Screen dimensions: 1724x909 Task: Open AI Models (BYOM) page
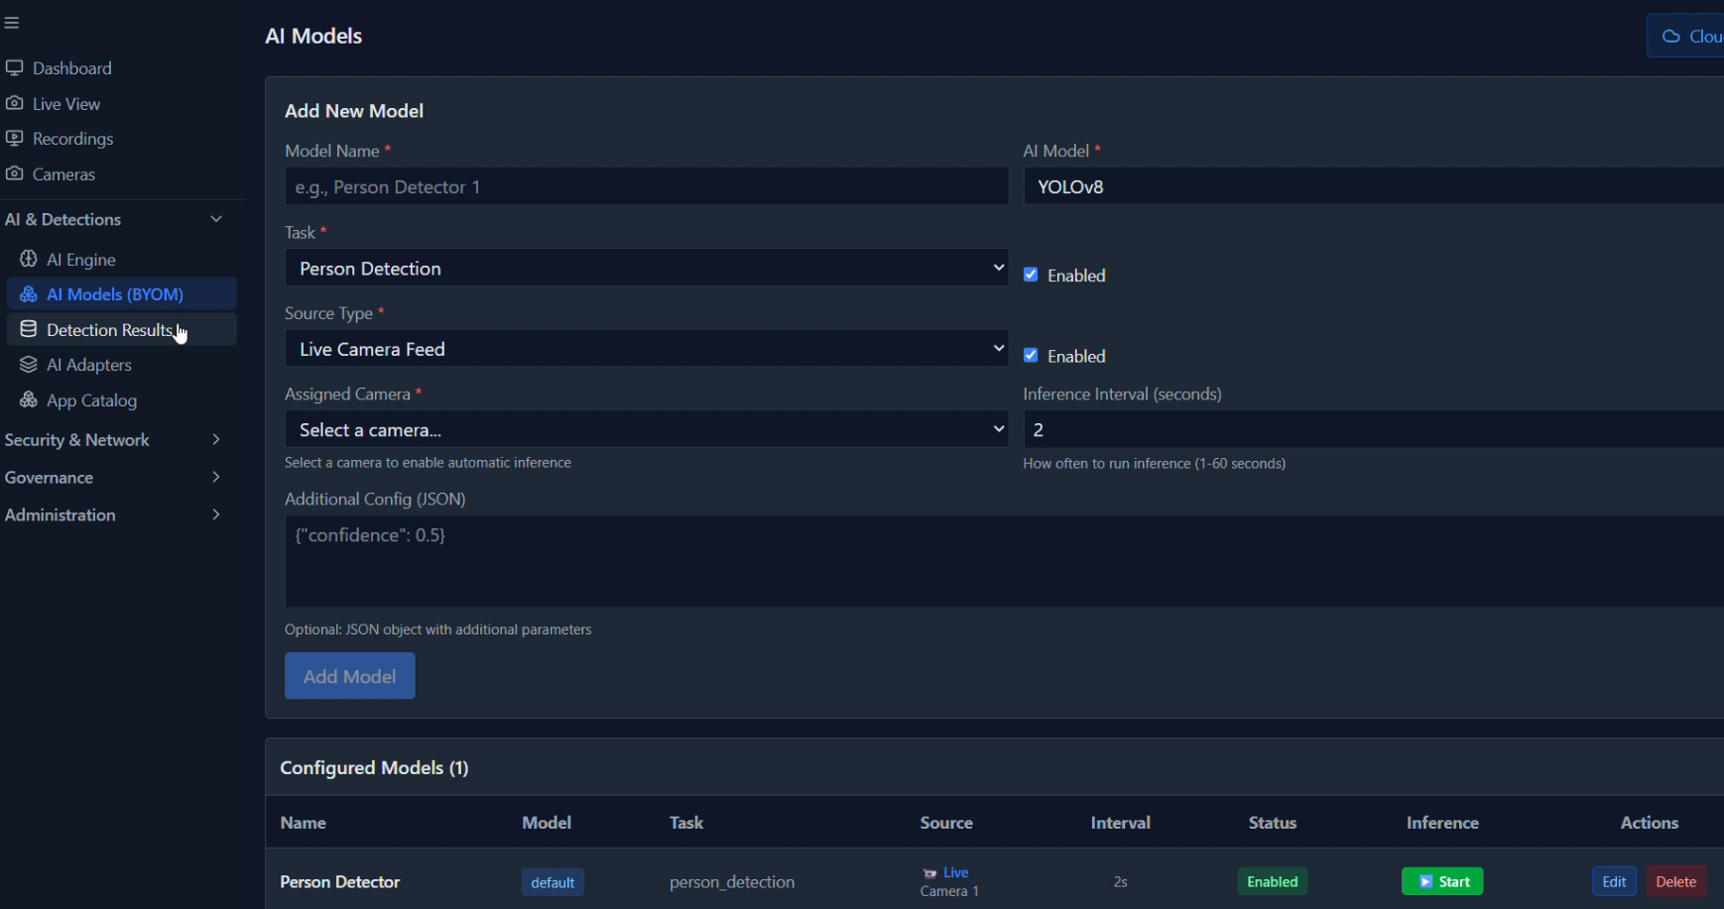[122, 294]
